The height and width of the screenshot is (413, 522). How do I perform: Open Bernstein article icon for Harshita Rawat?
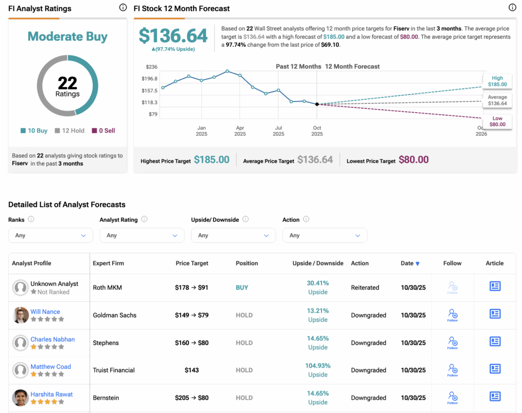tap(494, 397)
